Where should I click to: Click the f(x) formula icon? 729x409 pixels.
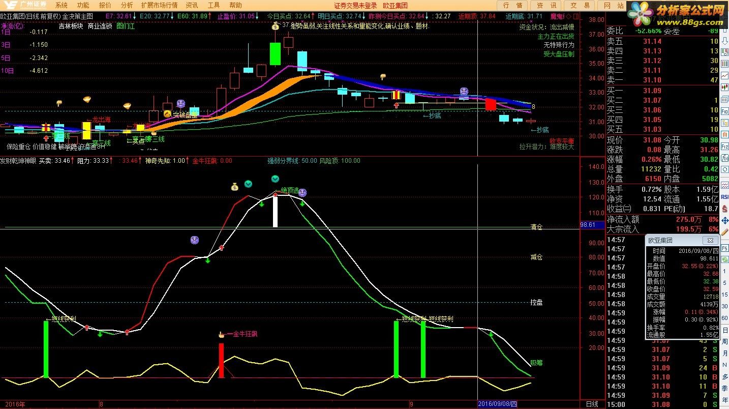point(725,158)
